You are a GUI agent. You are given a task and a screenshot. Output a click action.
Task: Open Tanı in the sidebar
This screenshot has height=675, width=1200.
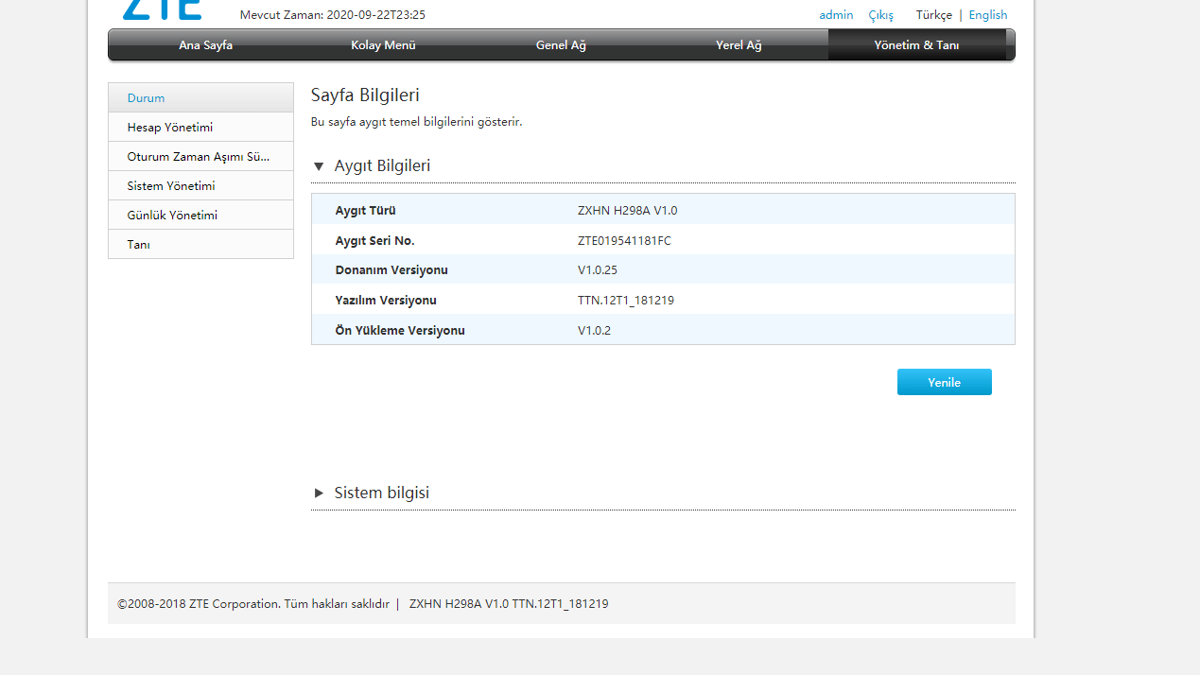200,244
